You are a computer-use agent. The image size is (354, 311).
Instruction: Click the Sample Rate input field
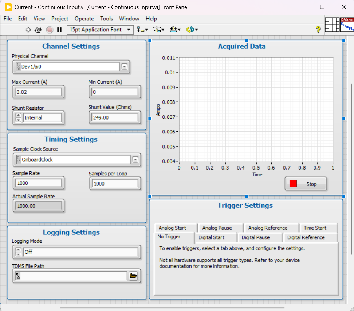tap(38, 183)
